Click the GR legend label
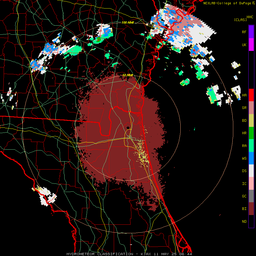Viewport: 256px width, 256px height. [244, 108]
